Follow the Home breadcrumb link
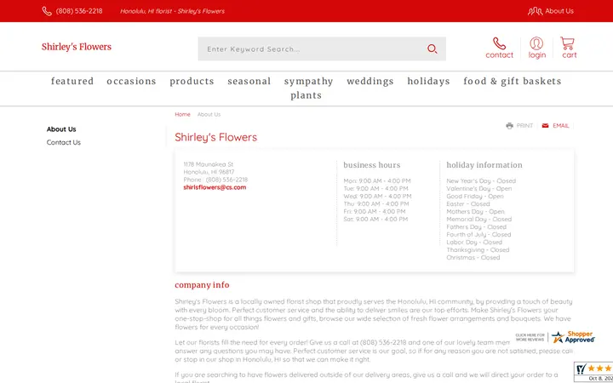The height and width of the screenshot is (383, 613). (182, 115)
